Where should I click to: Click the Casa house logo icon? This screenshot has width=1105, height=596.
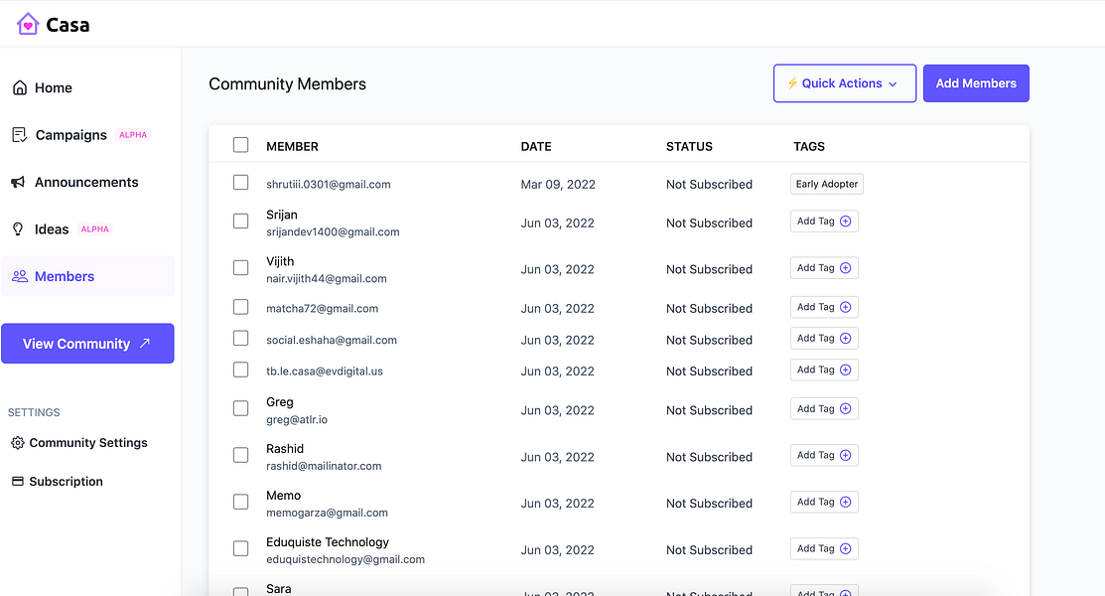point(28,24)
